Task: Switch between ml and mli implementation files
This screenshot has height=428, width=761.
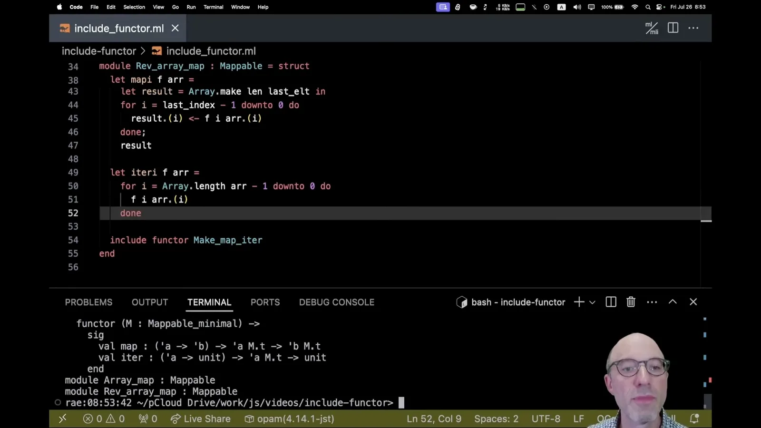Action: (652, 28)
